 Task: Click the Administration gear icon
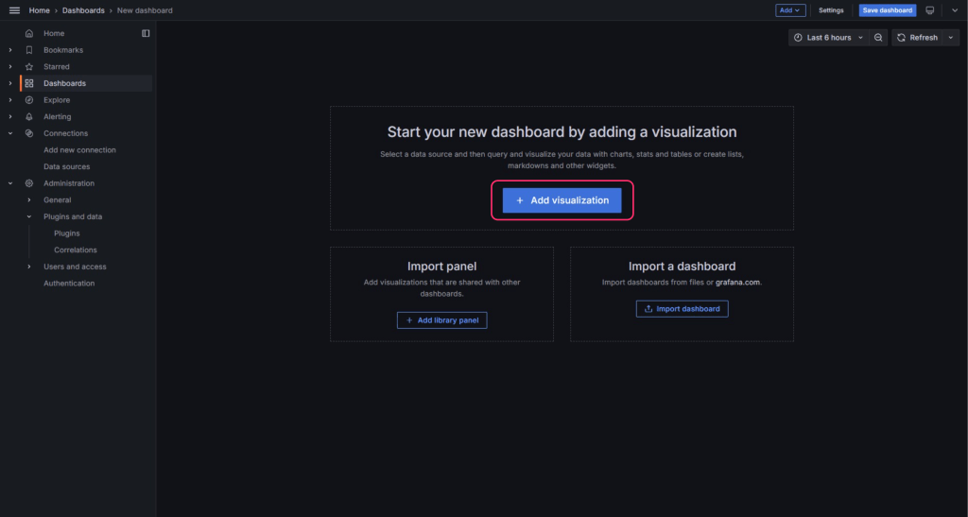coord(29,183)
